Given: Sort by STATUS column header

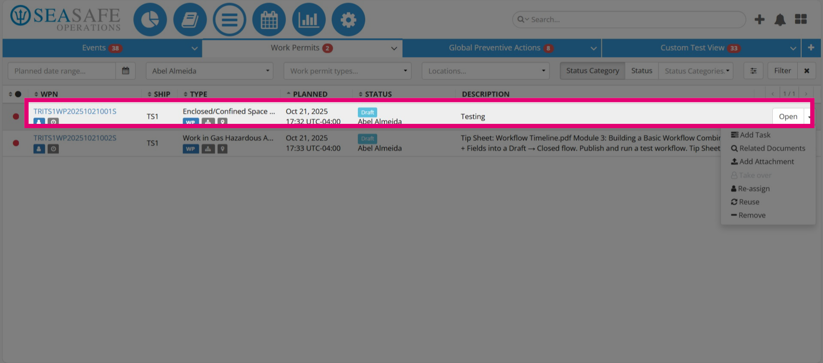Looking at the screenshot, I should (375, 94).
